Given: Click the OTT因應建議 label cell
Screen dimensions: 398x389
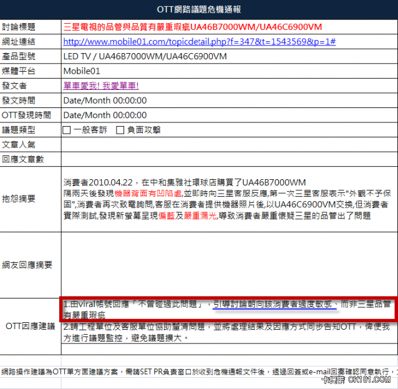Looking at the screenshot, I should tap(31, 327).
